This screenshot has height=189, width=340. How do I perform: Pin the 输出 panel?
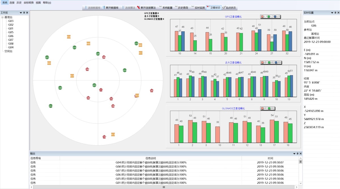click(x=297, y=154)
